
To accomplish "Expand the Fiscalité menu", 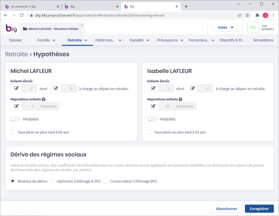I will [x=139, y=40].
